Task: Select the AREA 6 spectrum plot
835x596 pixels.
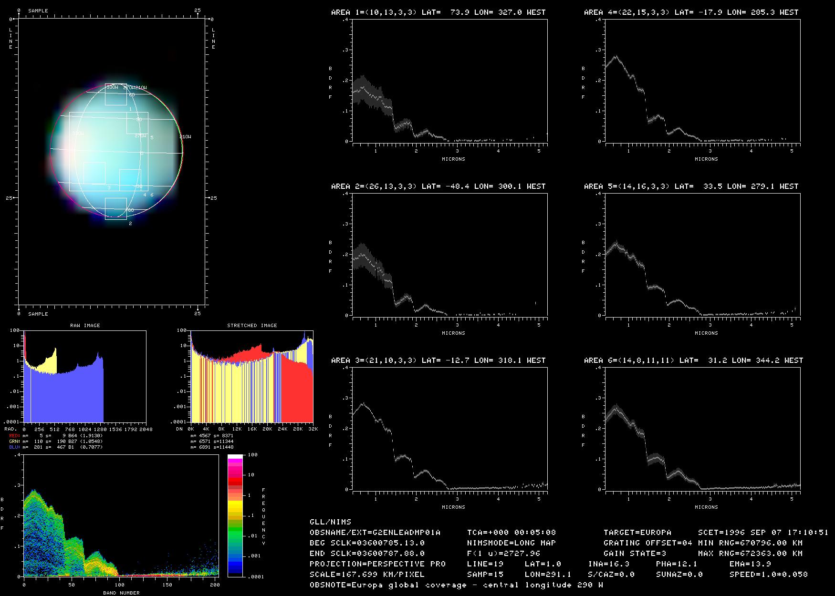Action: pos(702,429)
